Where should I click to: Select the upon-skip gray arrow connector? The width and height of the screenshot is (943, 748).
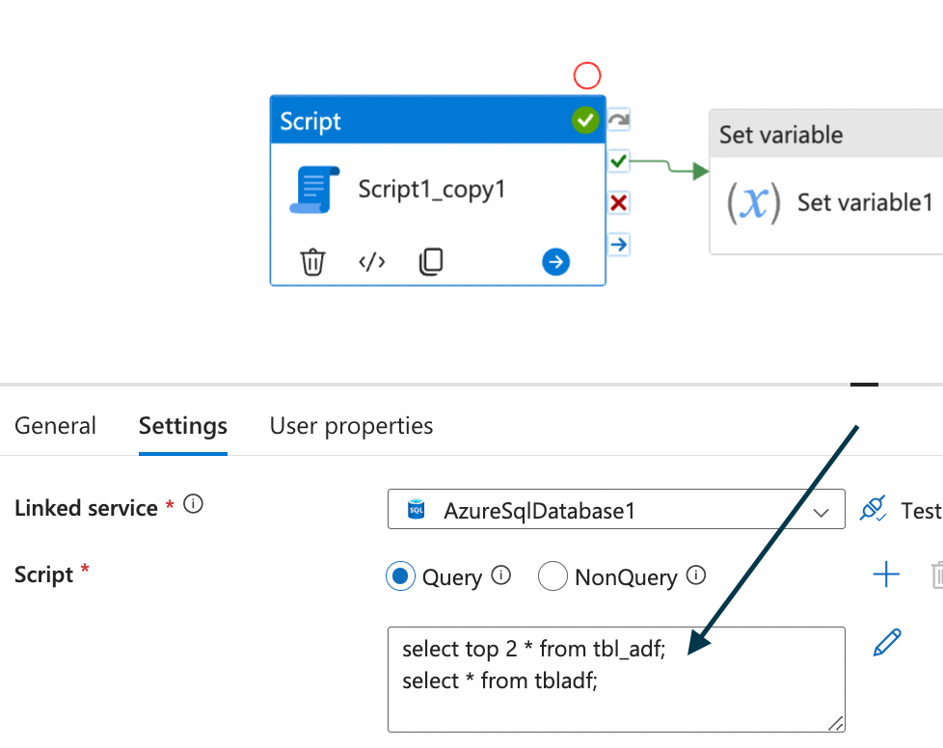(618, 120)
